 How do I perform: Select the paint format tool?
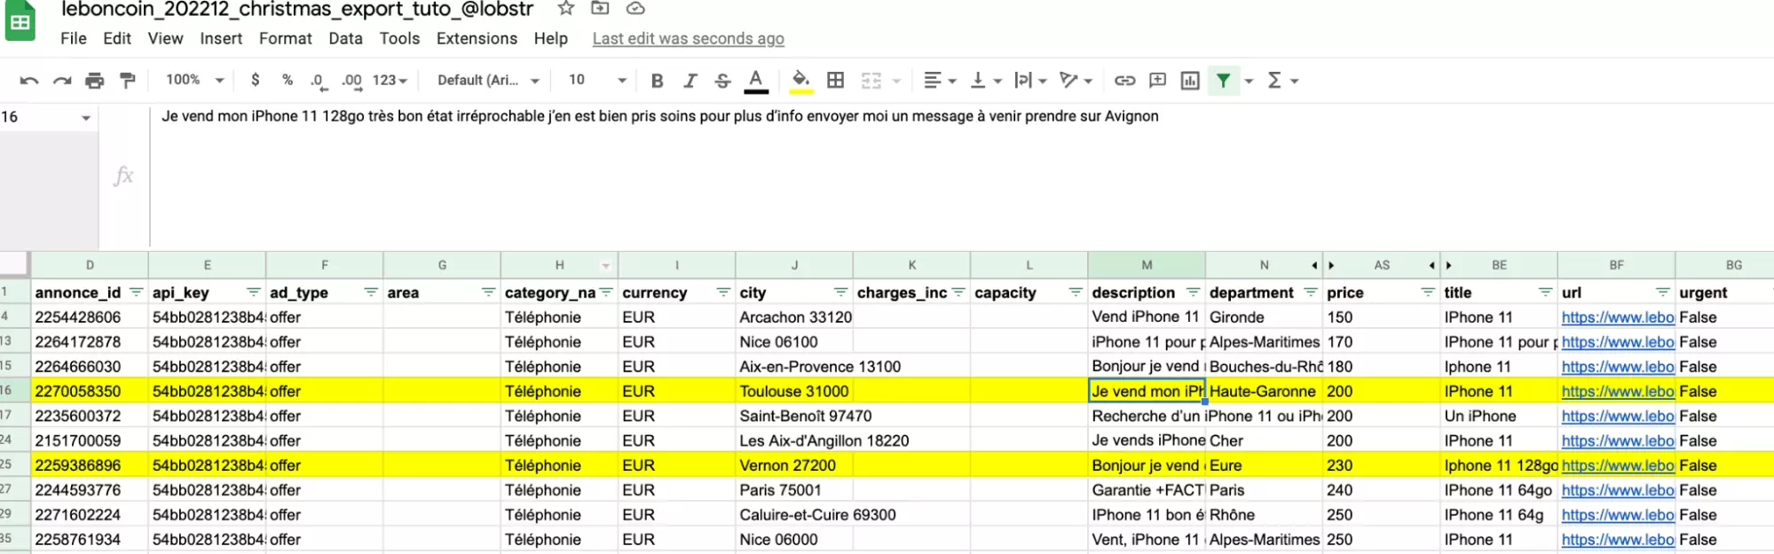tap(128, 81)
